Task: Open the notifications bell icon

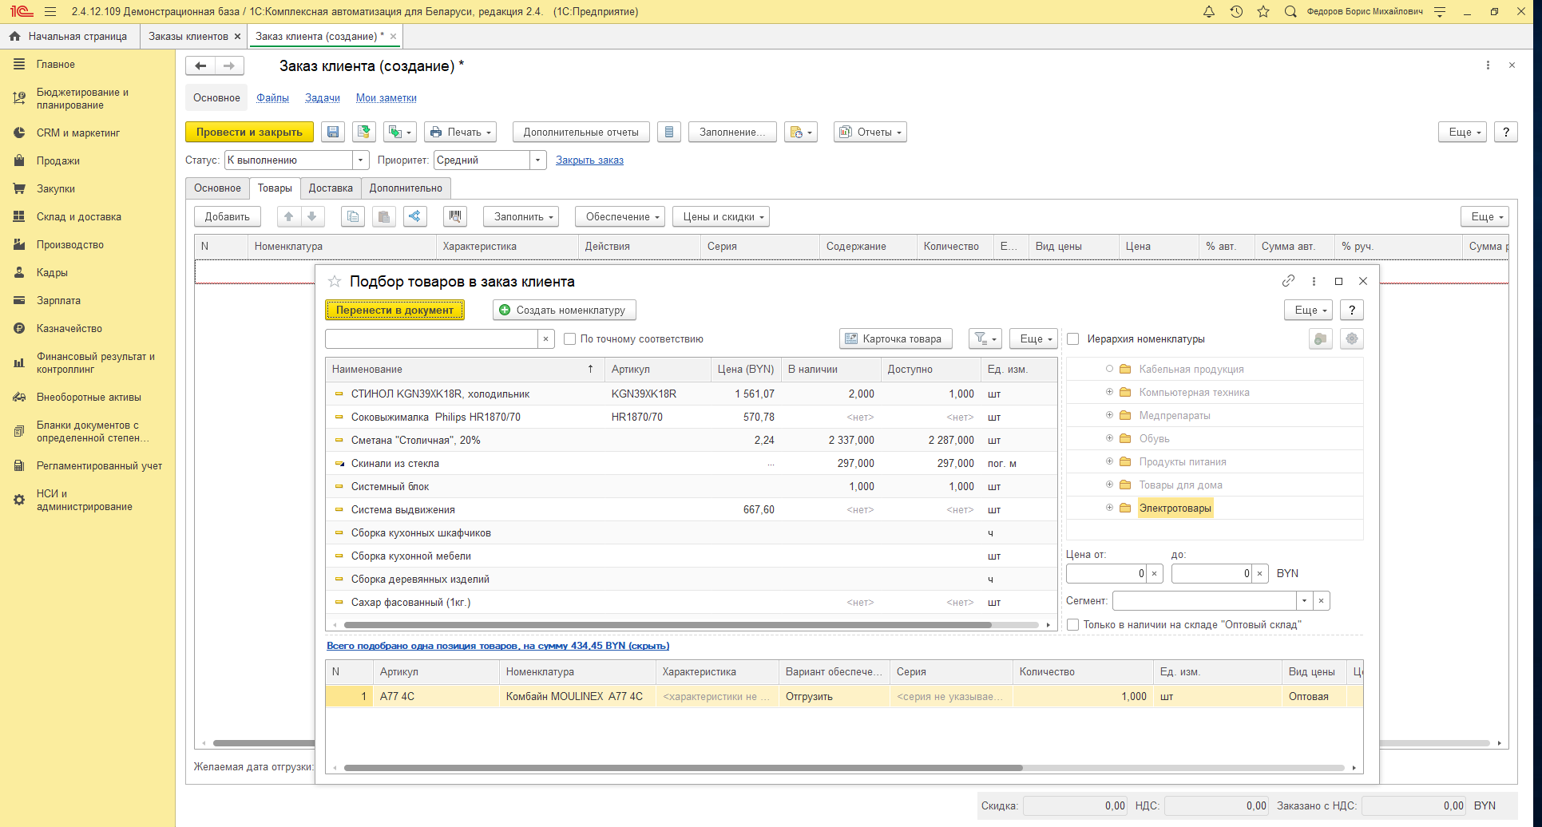Action: tap(1209, 12)
